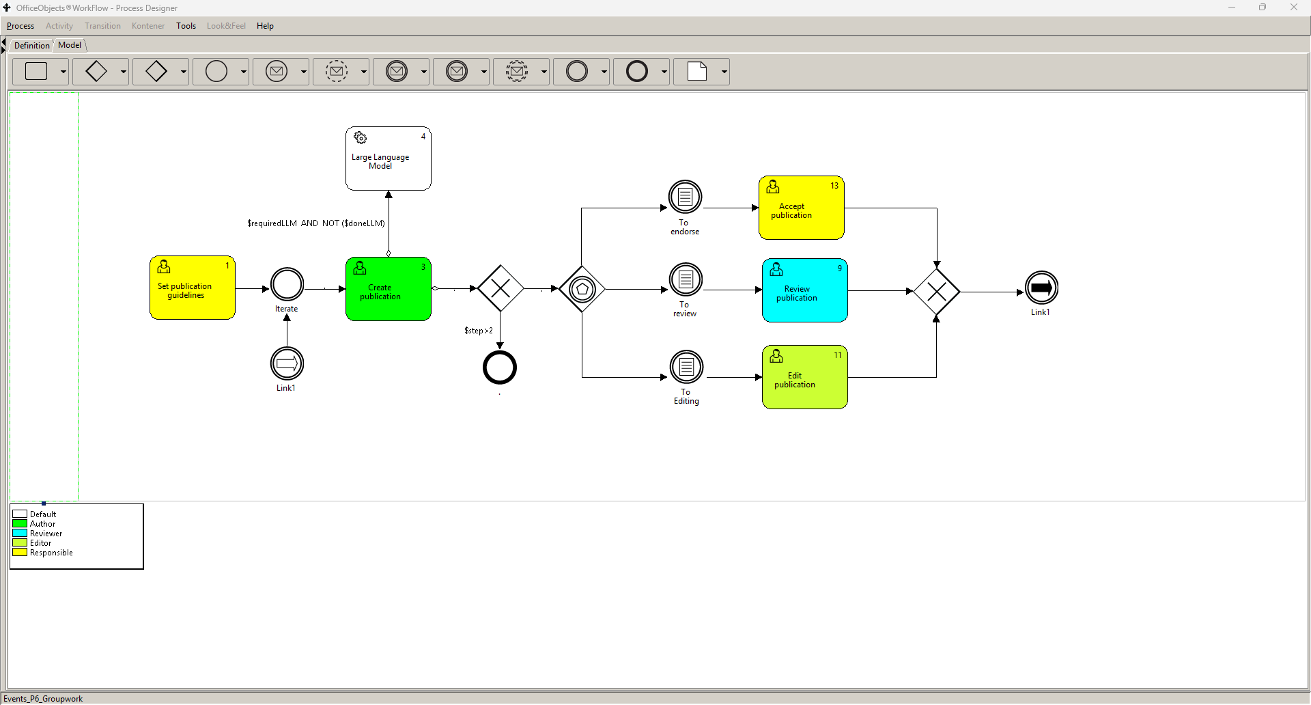
Task: Open the Help menu
Action: point(265,26)
